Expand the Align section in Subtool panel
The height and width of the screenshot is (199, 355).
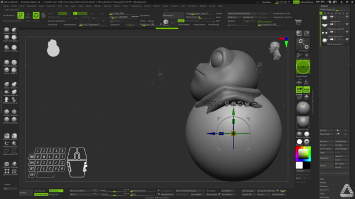(x=322, y=193)
